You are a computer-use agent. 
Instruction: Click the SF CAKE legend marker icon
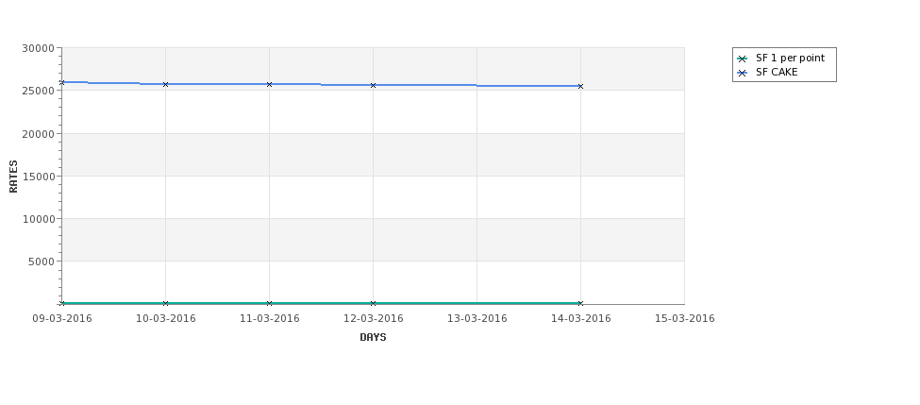(743, 74)
